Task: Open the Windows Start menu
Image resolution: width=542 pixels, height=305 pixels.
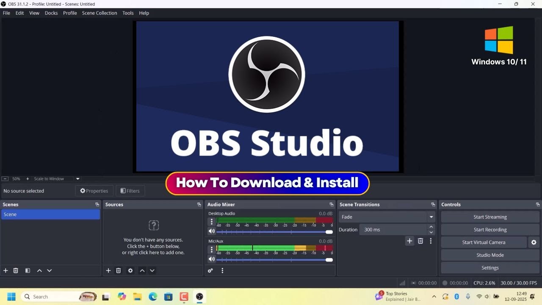Action: click(11, 297)
